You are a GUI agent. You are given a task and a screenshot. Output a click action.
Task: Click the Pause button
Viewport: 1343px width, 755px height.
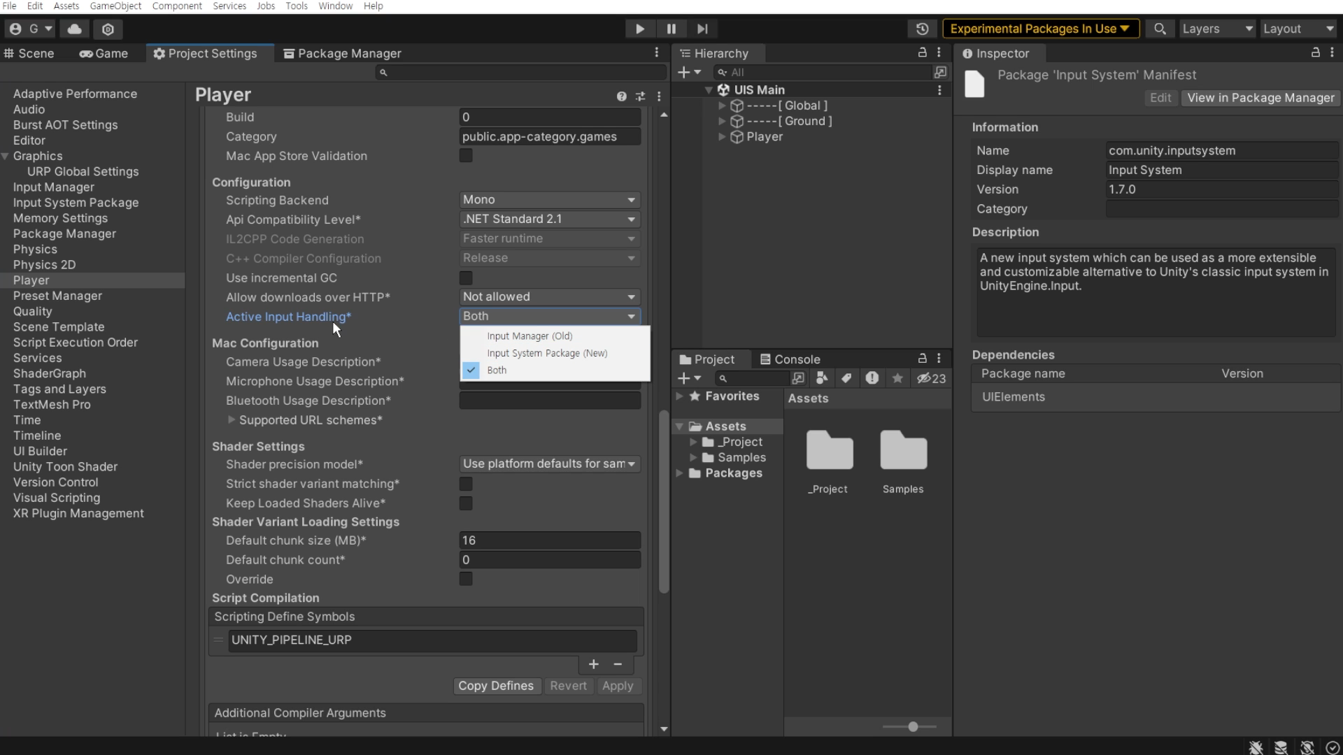click(x=671, y=29)
